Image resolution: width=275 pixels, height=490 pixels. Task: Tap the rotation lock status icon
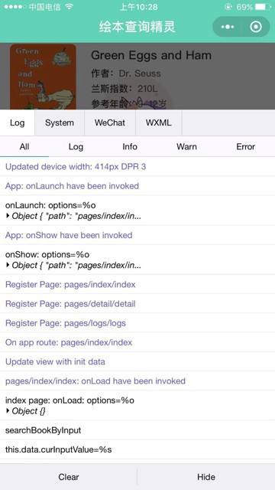pos(228,7)
